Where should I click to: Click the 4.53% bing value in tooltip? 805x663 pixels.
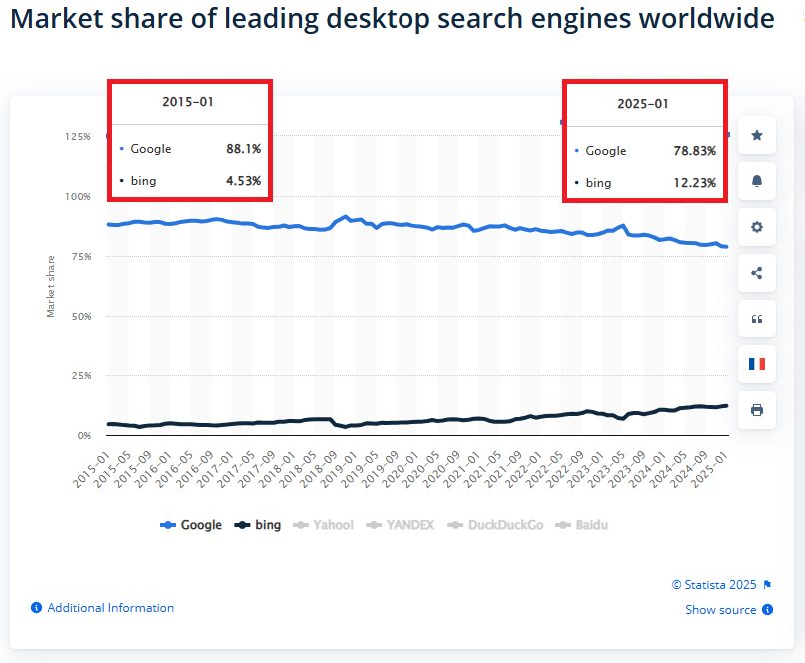click(244, 181)
